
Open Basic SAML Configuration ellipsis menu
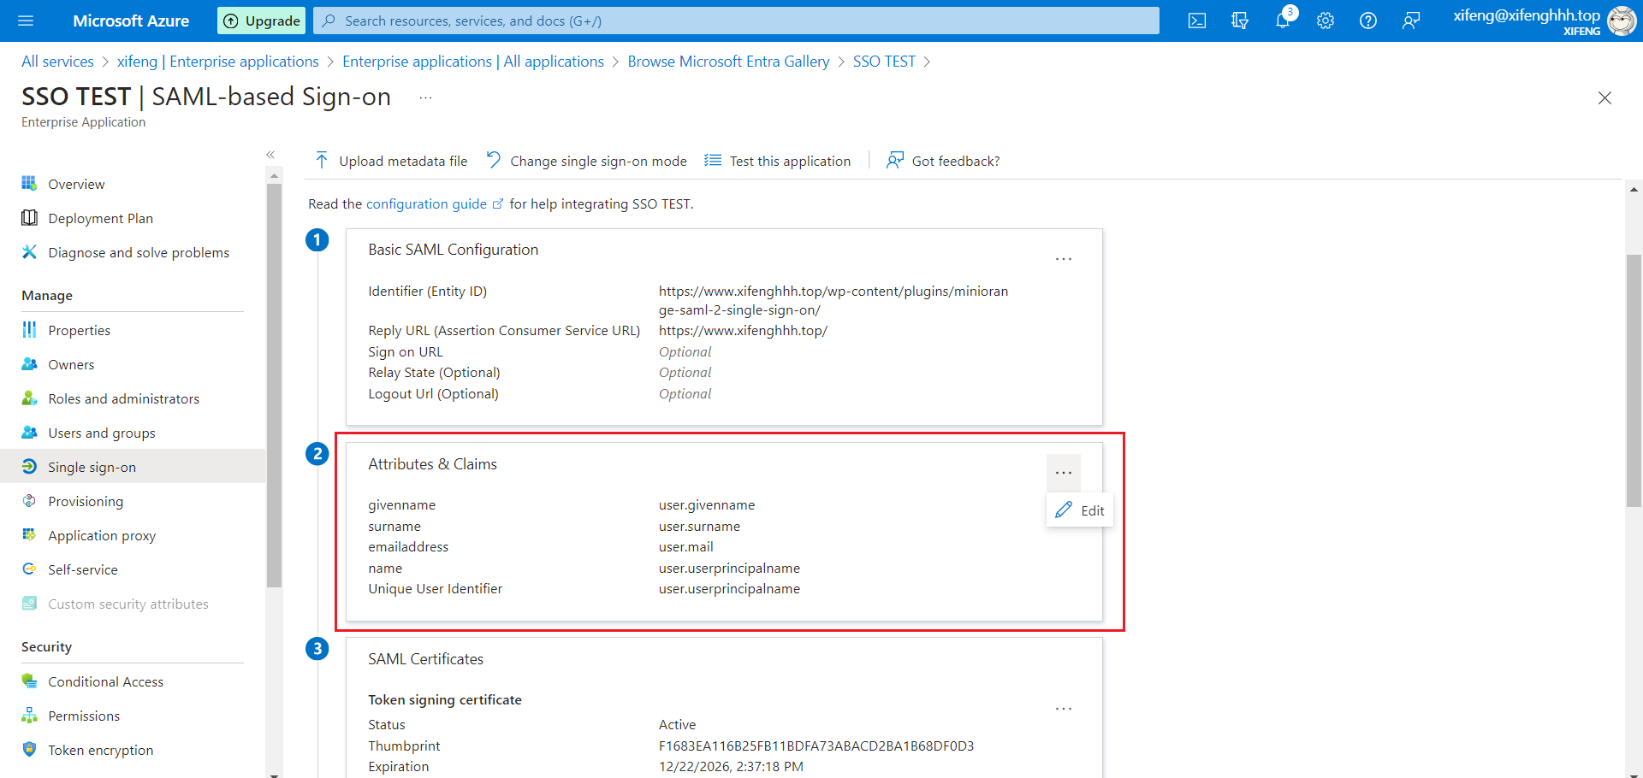point(1064,259)
